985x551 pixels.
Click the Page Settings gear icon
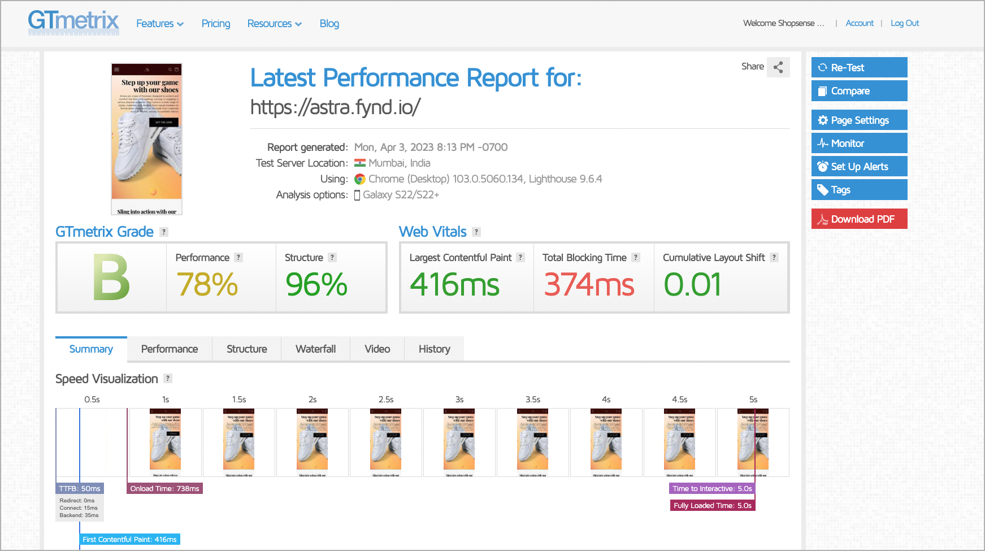point(823,120)
